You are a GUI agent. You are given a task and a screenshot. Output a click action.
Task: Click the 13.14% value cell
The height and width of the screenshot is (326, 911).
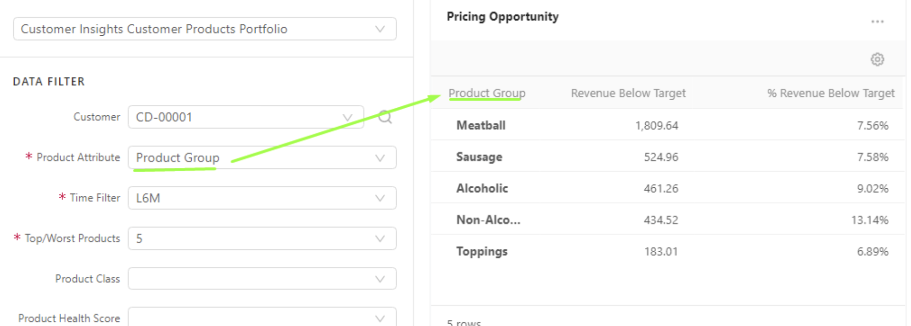869,220
